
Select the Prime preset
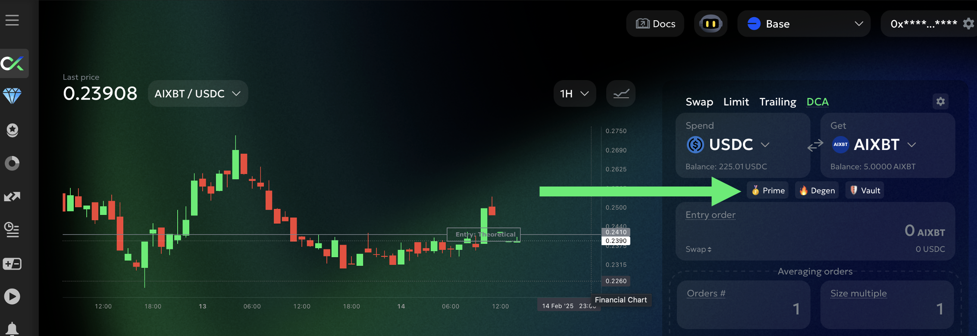click(x=768, y=190)
